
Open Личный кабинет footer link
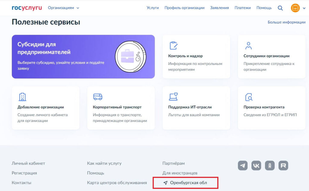click(28, 163)
